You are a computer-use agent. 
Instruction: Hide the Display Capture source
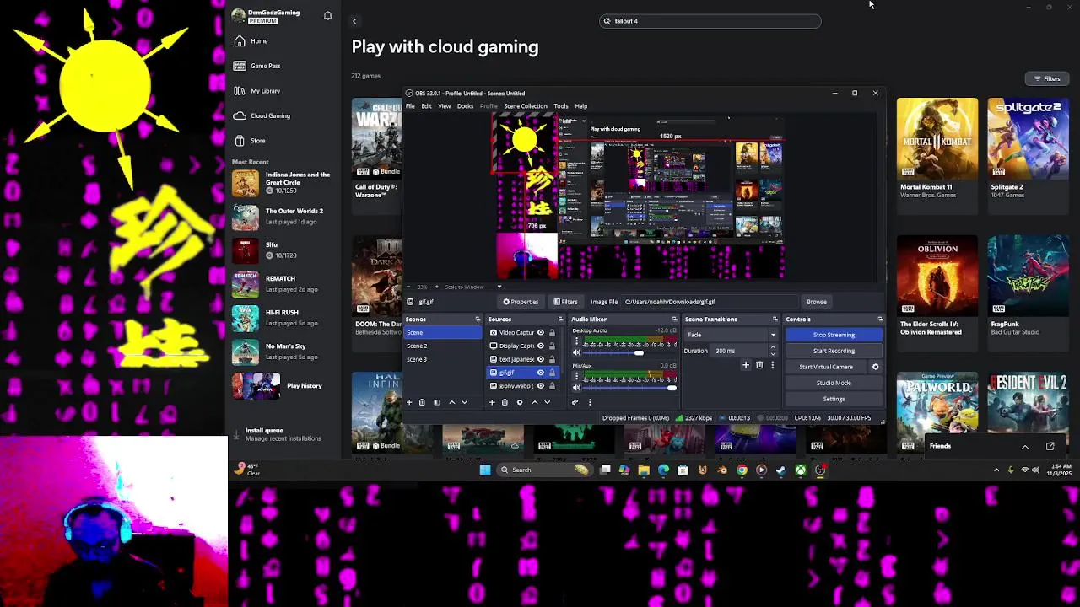541,346
